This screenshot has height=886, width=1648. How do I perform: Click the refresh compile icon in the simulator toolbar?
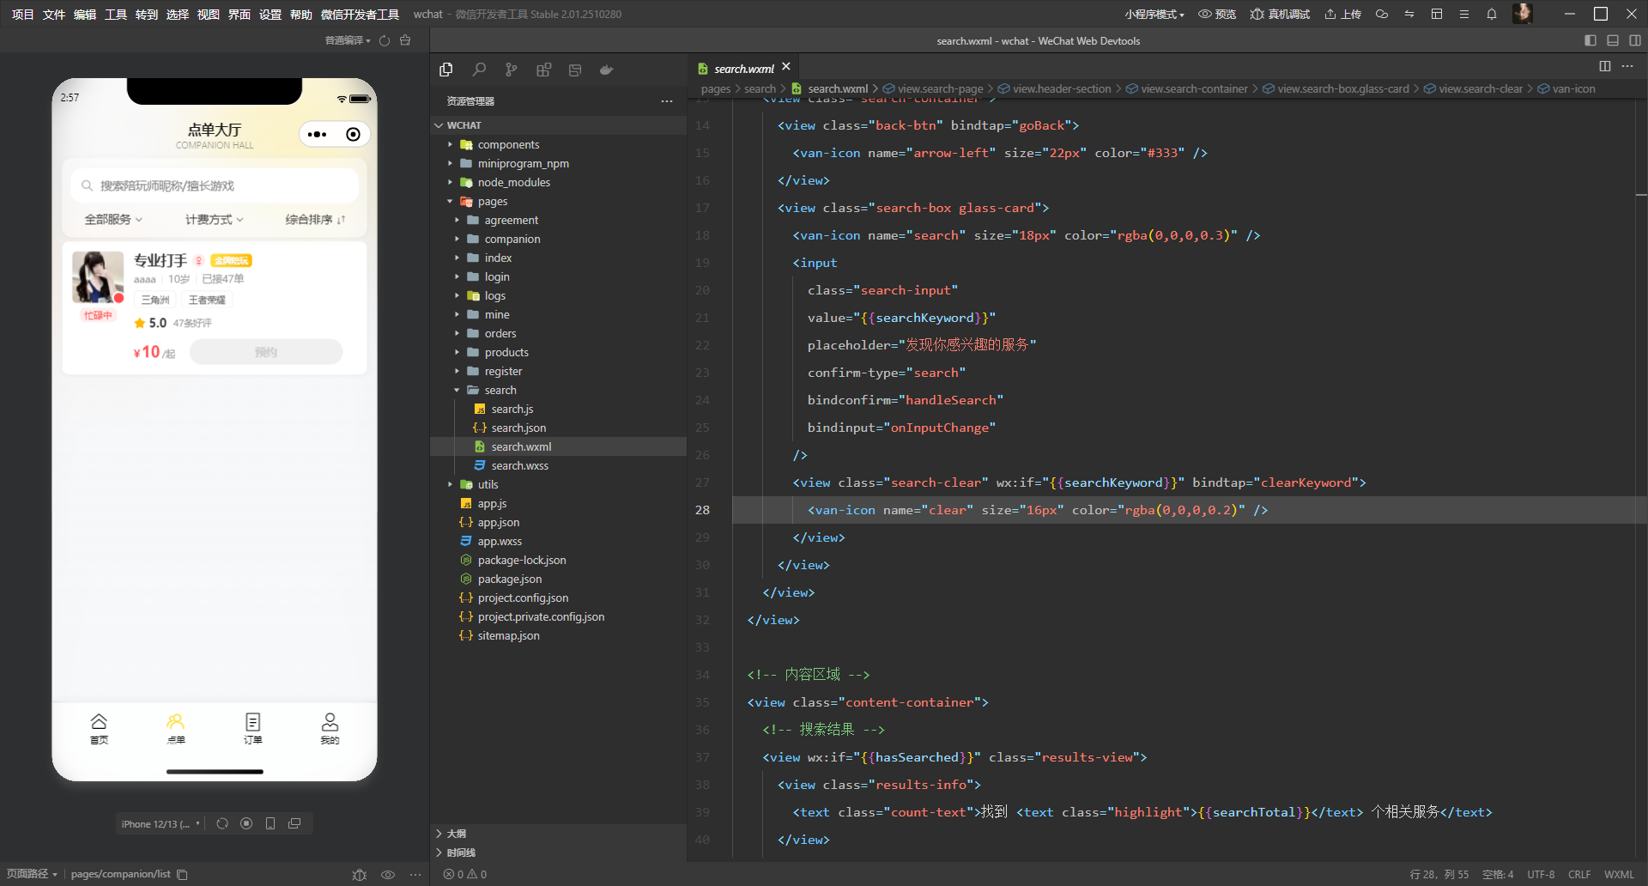[385, 40]
